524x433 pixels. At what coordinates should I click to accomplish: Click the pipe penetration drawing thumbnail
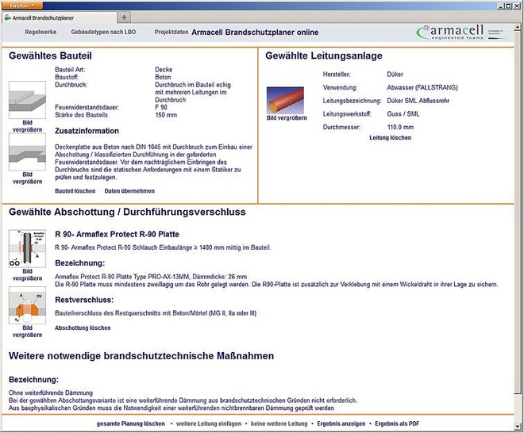(28, 248)
